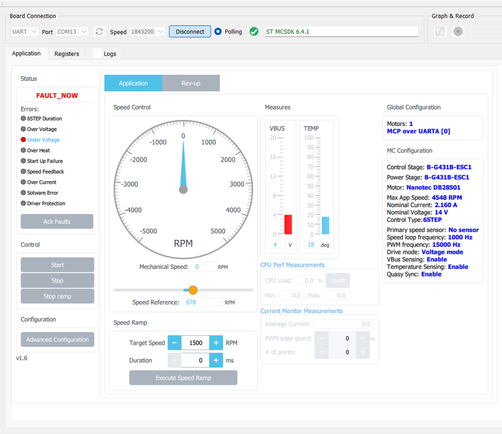Click the Speed Reference input field
Image resolution: width=502 pixels, height=434 pixels.
(203, 302)
